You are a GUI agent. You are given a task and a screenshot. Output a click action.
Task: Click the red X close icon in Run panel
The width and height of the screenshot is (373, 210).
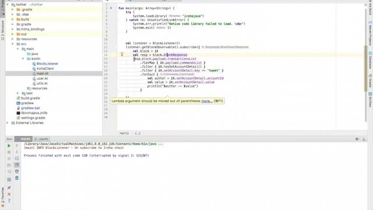click(x=9, y=194)
